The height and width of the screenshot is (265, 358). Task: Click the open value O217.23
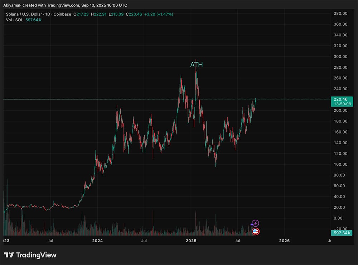point(81,14)
